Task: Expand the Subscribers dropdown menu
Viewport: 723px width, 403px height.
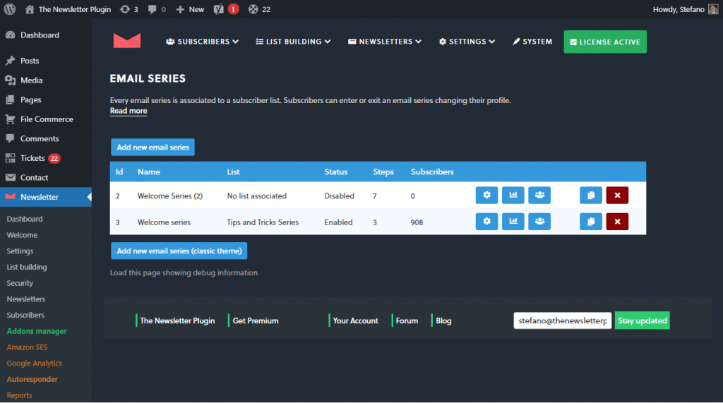Action: [x=202, y=42]
